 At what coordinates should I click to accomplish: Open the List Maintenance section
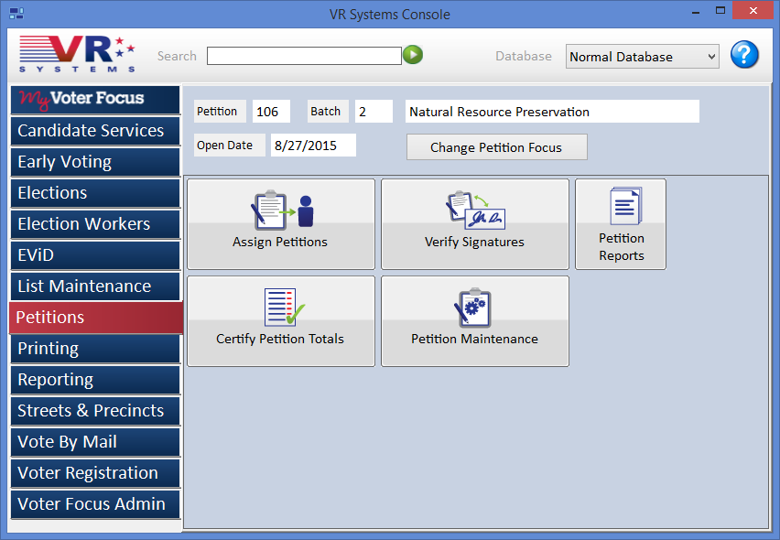pos(95,286)
